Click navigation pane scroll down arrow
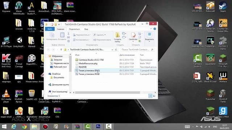The height and width of the screenshot is (130, 232). tap(70, 92)
